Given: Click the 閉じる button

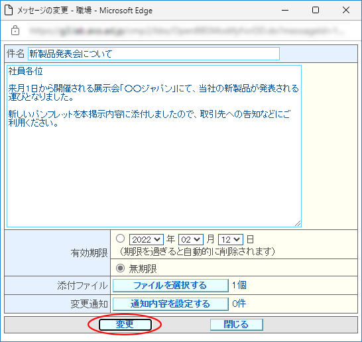Looking at the screenshot, I should [237, 325].
